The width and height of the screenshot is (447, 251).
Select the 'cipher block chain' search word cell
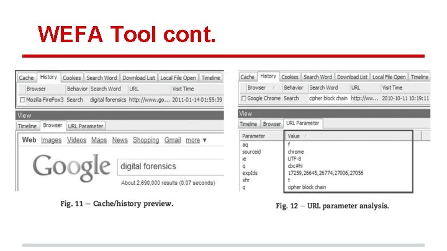pos(328,99)
